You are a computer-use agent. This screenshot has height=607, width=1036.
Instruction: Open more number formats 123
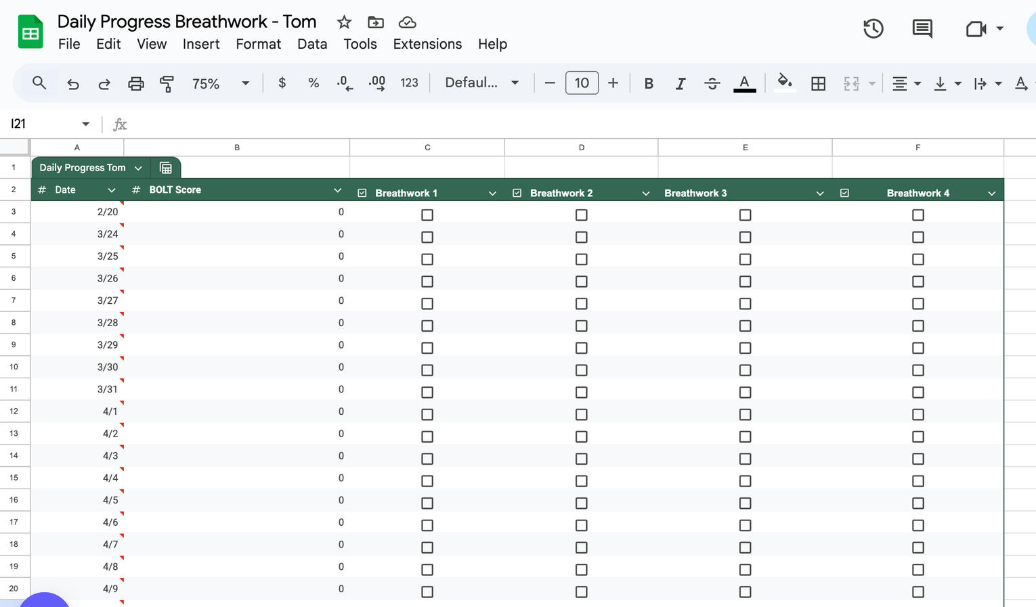tap(409, 83)
